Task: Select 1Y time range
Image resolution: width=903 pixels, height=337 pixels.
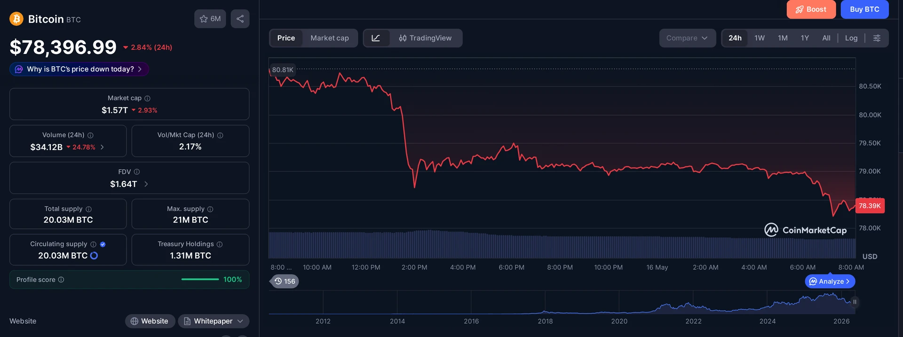Action: point(805,38)
